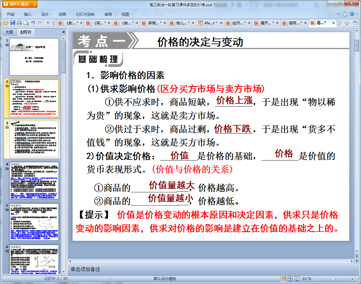This screenshot has width=361, height=284.
Task: Open the 视图 ribbon tab
Action: click(125, 14)
